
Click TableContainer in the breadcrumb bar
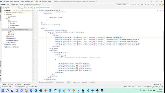point(60,82)
